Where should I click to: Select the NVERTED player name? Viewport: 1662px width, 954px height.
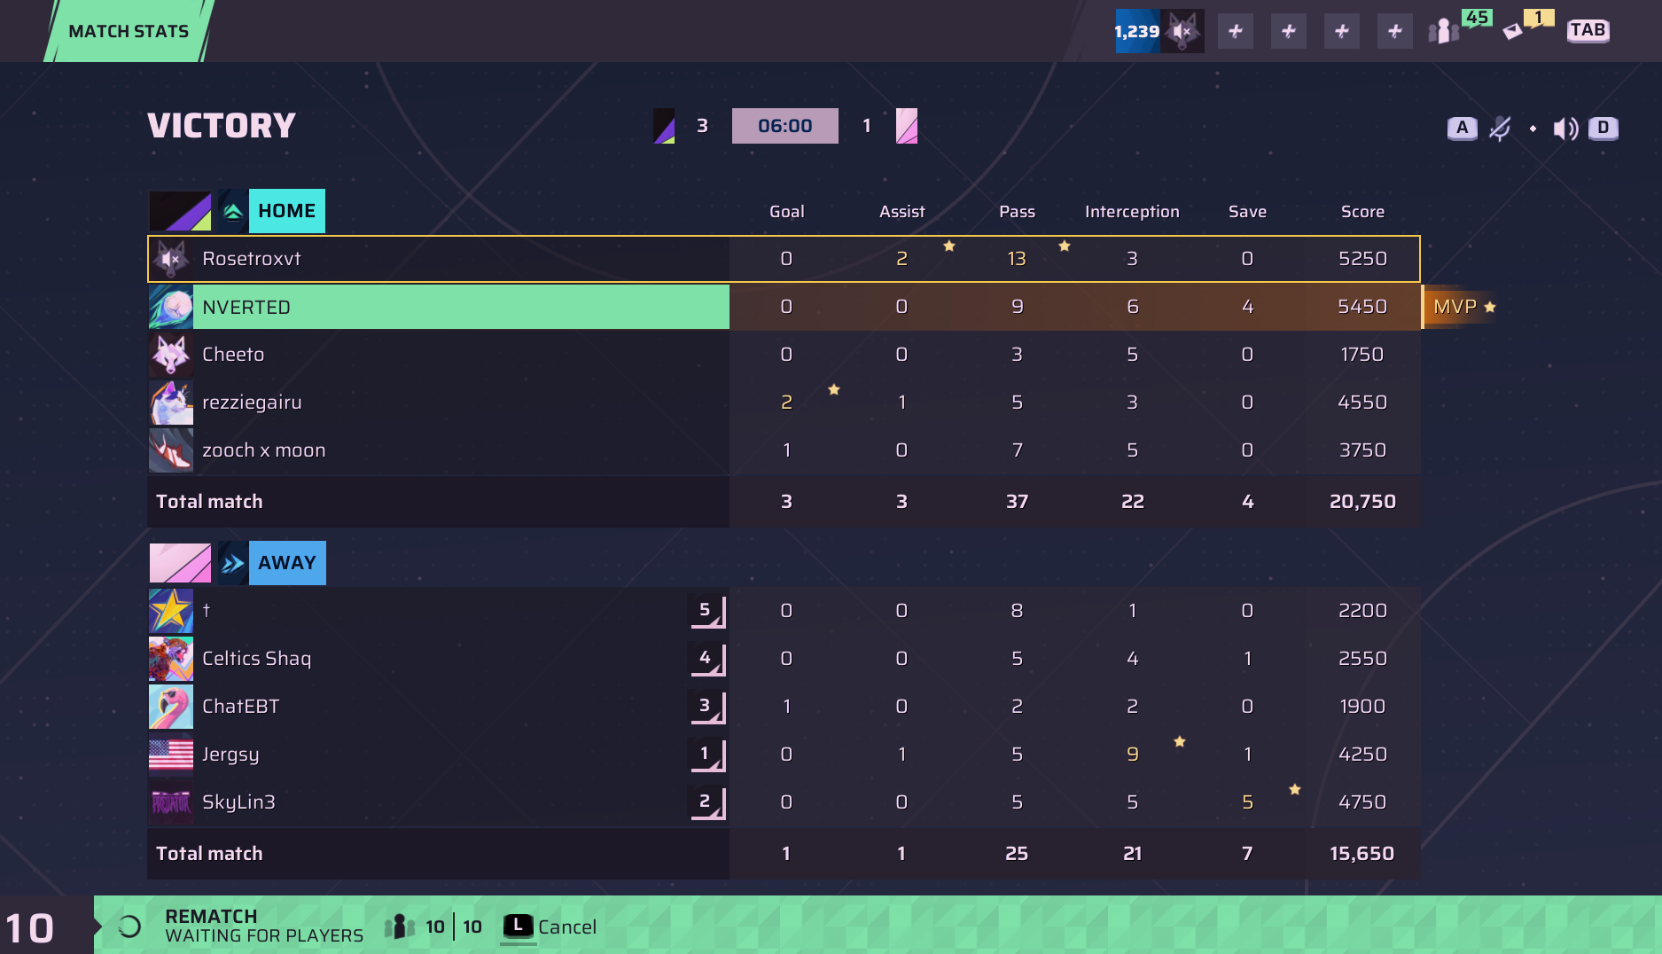click(246, 307)
